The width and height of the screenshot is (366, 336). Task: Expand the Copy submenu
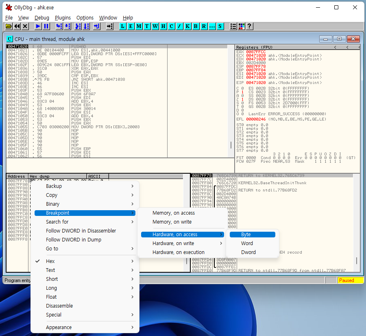click(85, 195)
